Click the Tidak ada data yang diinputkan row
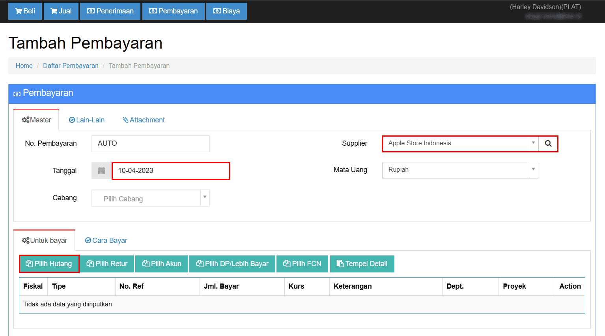Image resolution: width=605 pixels, height=336 pixels. tap(302, 304)
